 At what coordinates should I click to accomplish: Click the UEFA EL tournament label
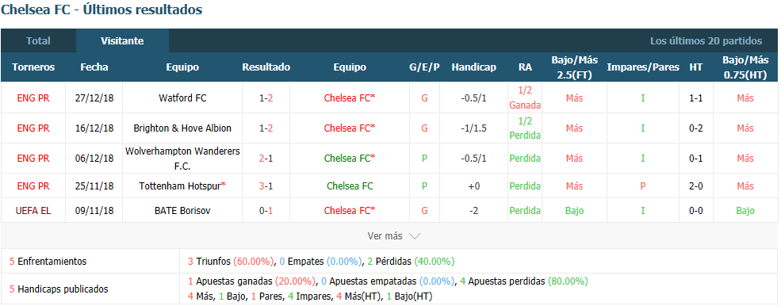(x=33, y=211)
